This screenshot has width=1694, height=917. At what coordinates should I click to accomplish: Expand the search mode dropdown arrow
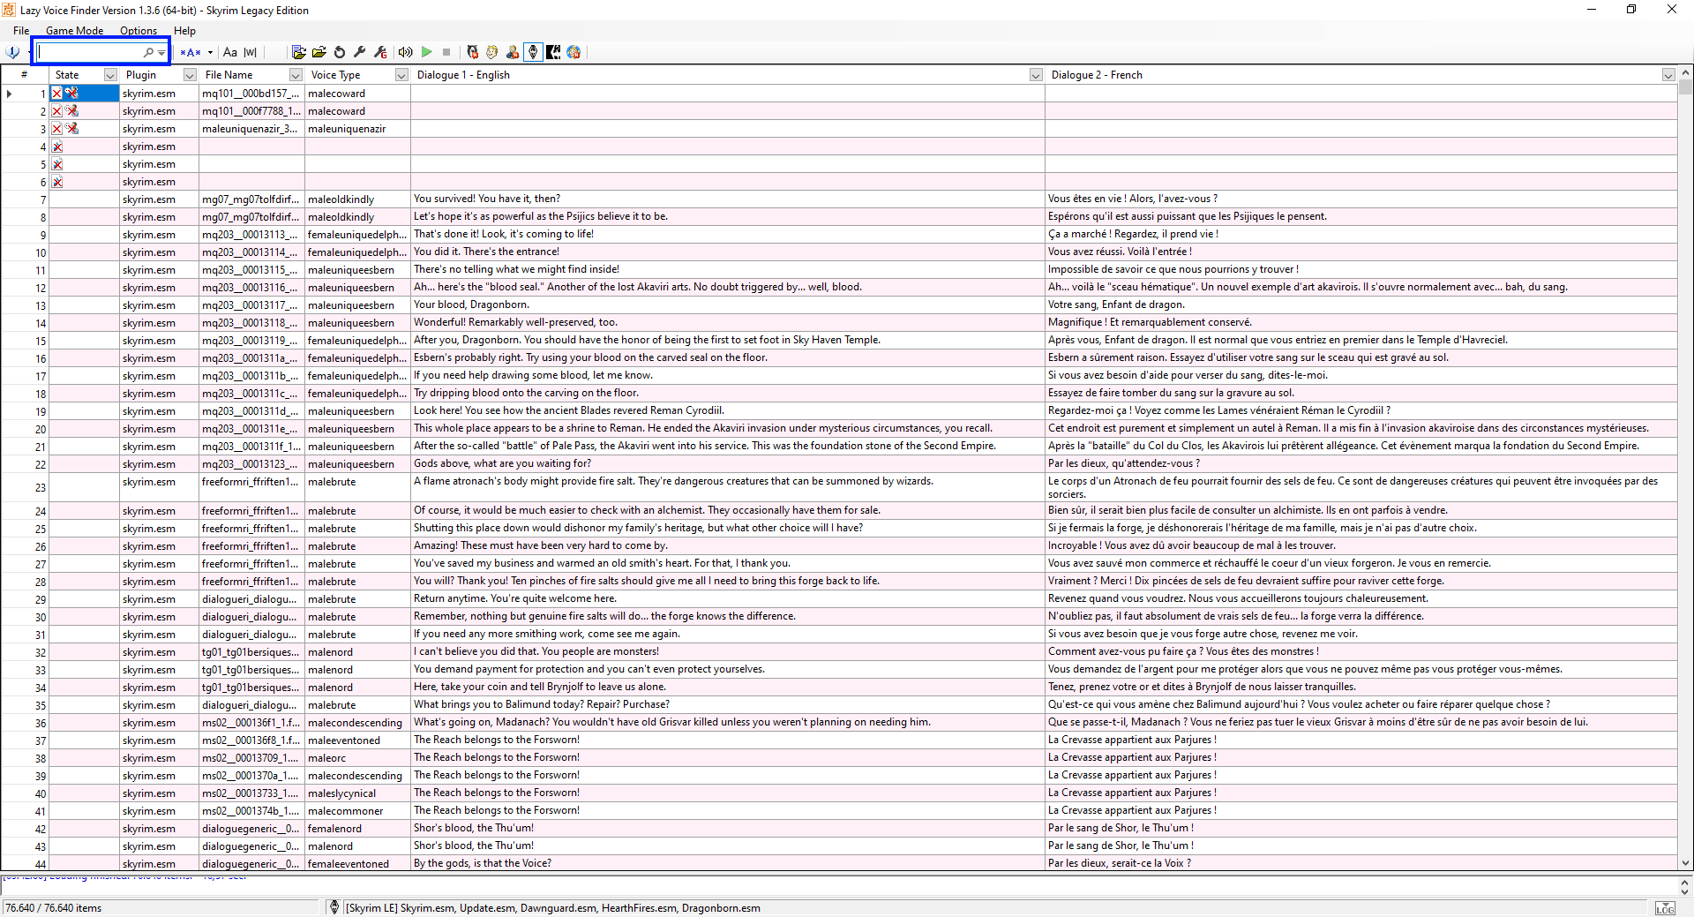point(210,52)
